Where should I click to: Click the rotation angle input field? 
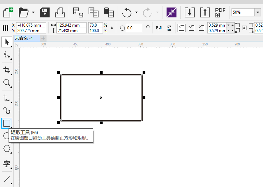pyautogui.click(x=134, y=28)
